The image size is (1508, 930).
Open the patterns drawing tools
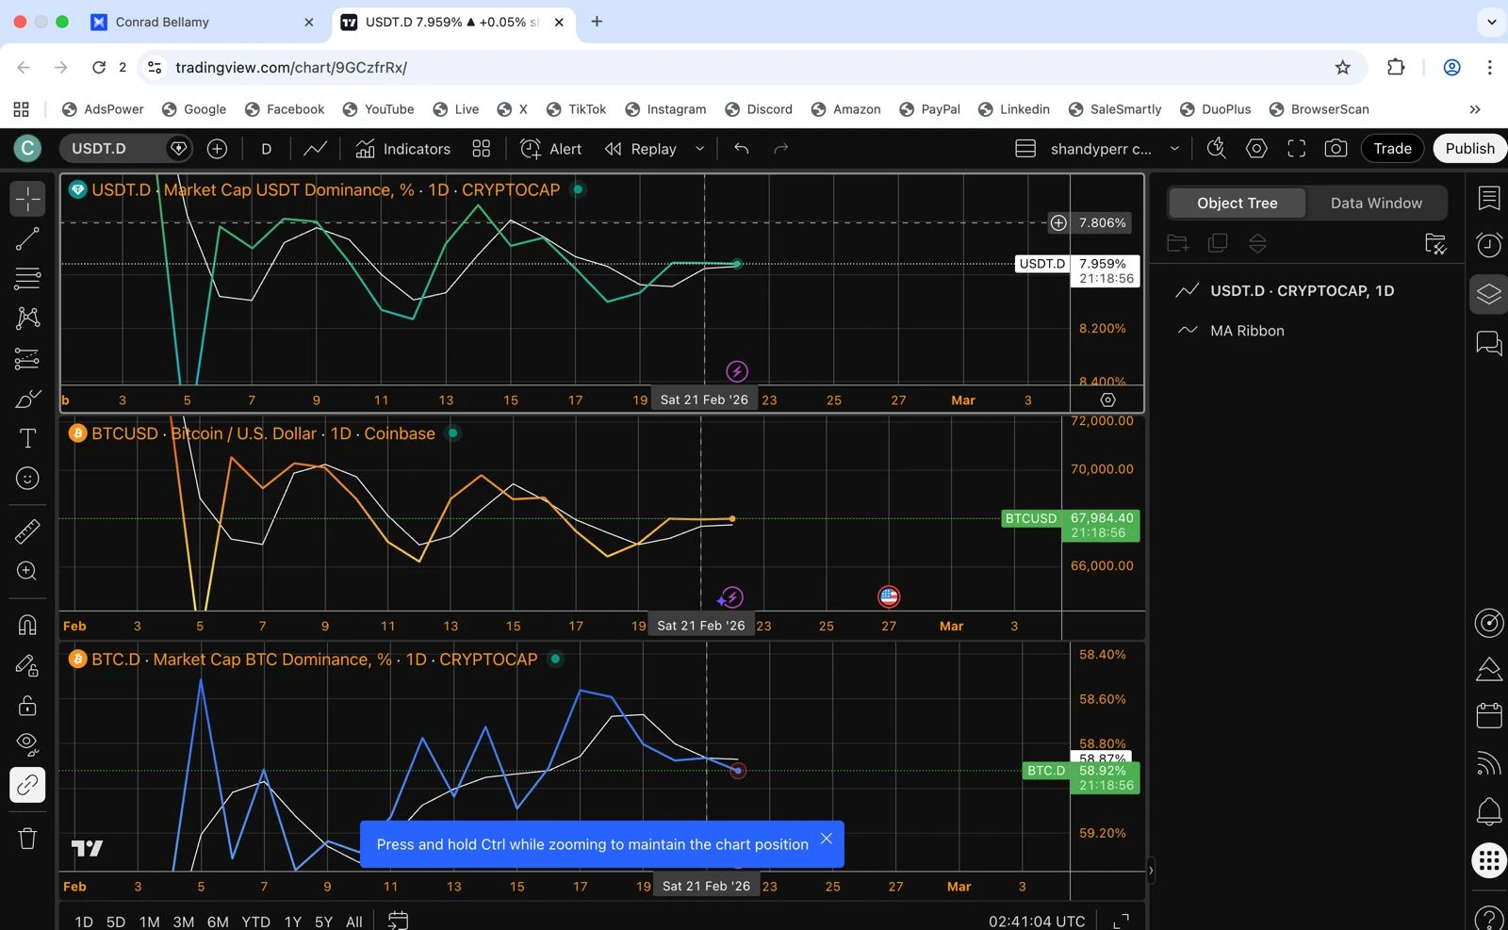[x=28, y=318]
